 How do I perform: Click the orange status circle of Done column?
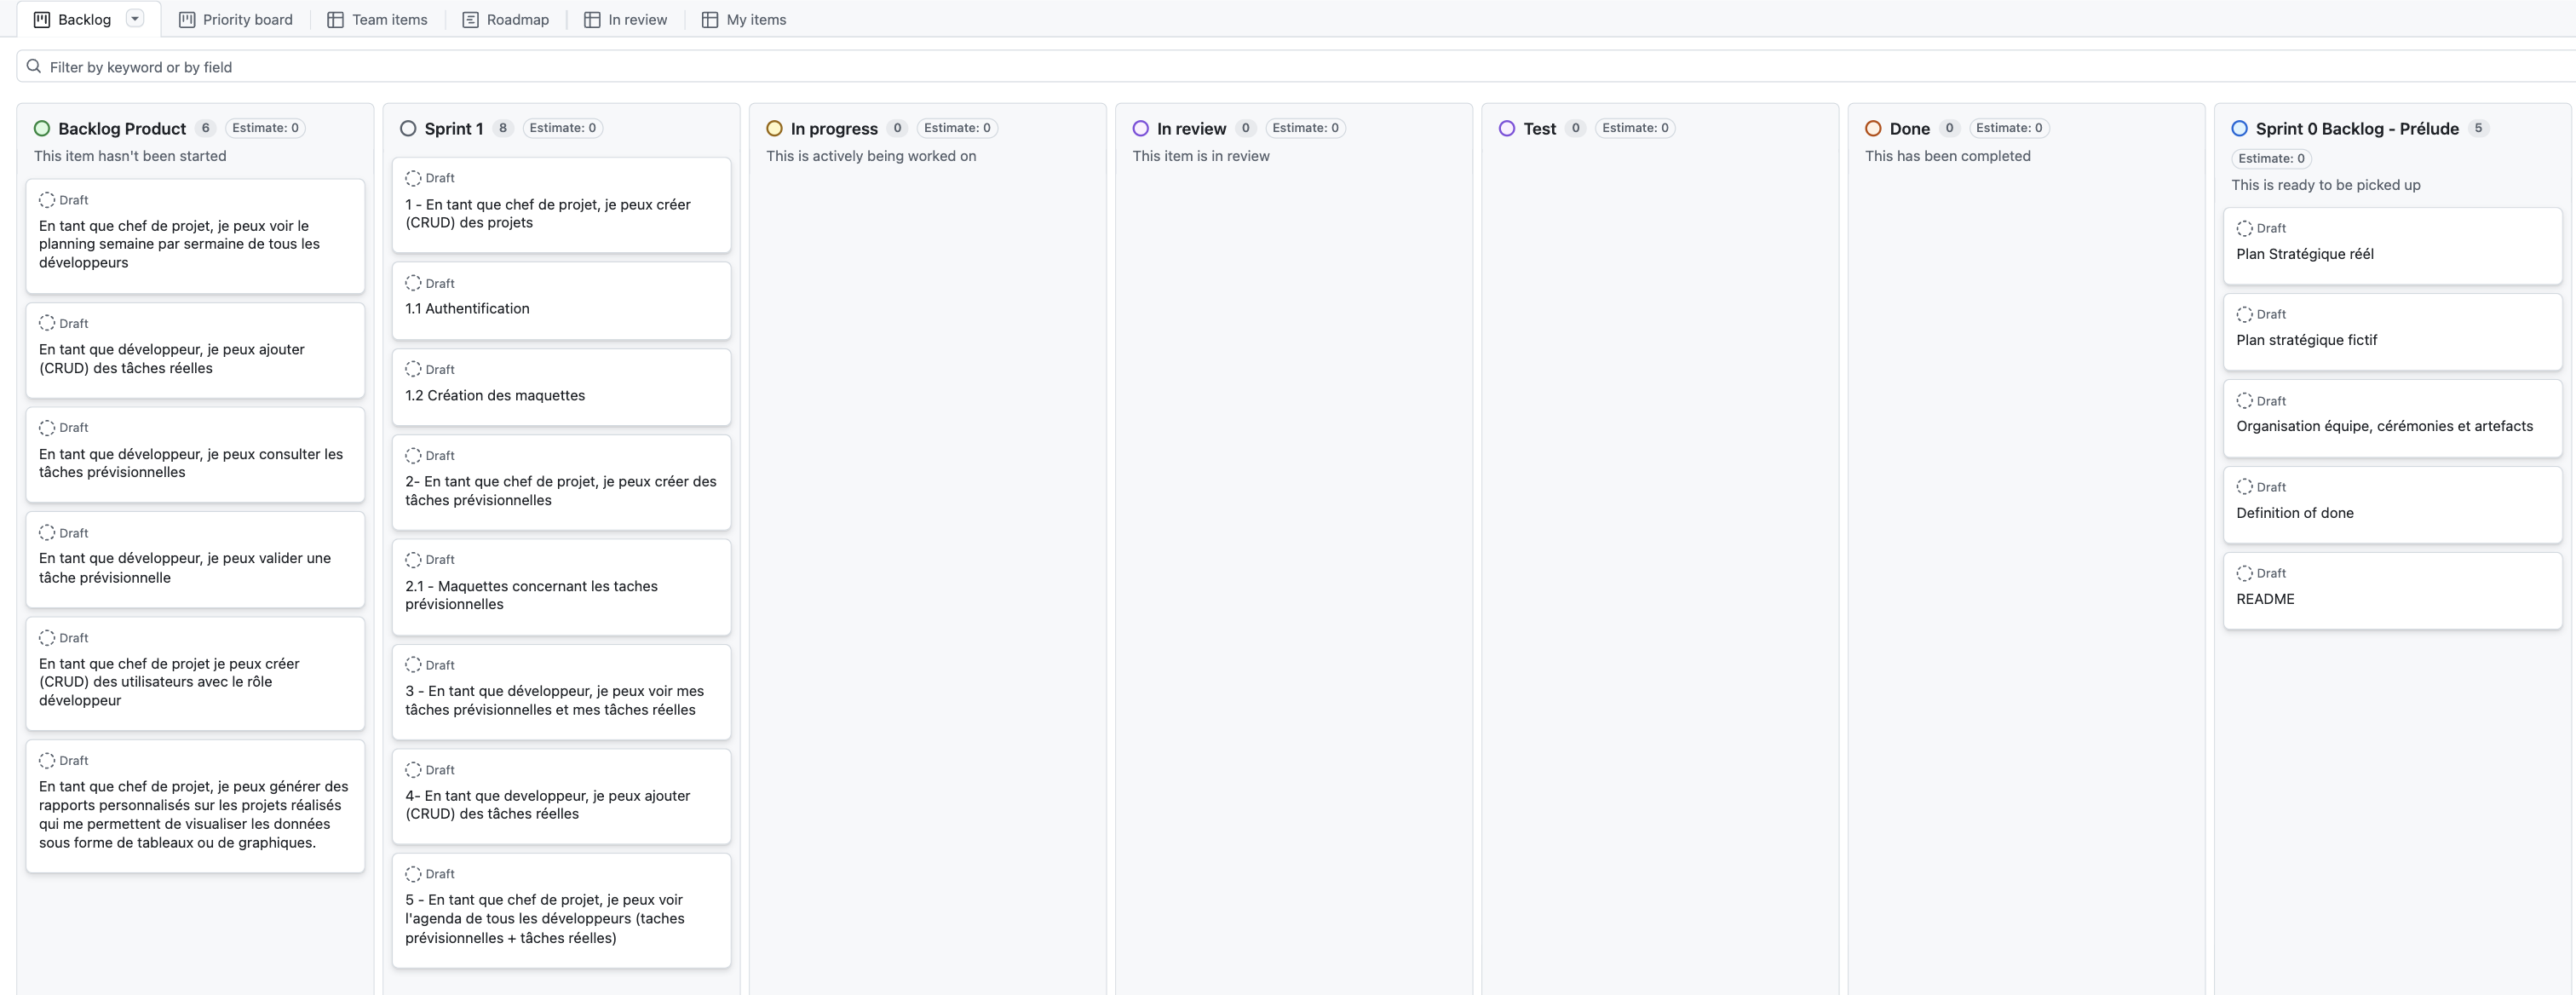1873,128
